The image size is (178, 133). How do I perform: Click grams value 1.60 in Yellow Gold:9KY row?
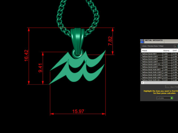point(165,54)
